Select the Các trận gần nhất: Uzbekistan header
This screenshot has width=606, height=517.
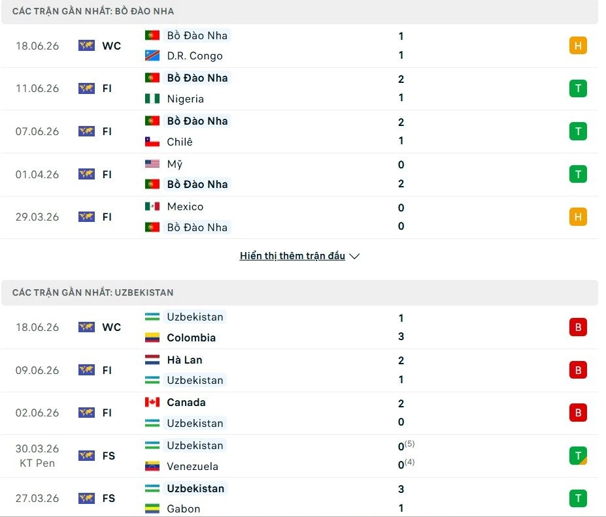(x=300, y=292)
